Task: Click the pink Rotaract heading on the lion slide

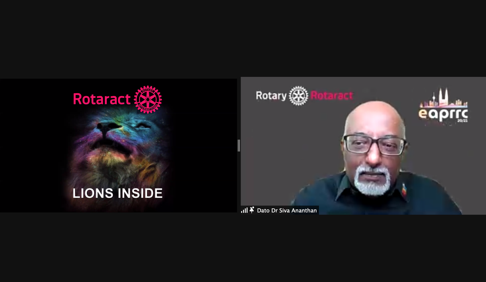Action: pos(102,99)
